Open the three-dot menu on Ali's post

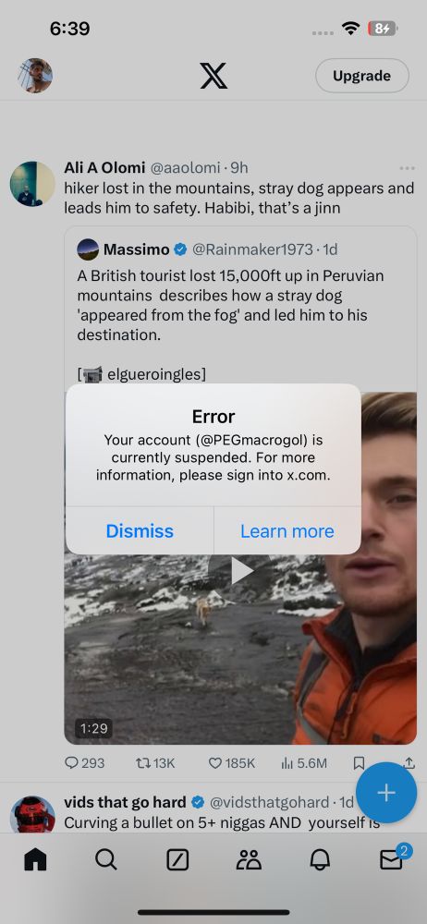pyautogui.click(x=407, y=168)
